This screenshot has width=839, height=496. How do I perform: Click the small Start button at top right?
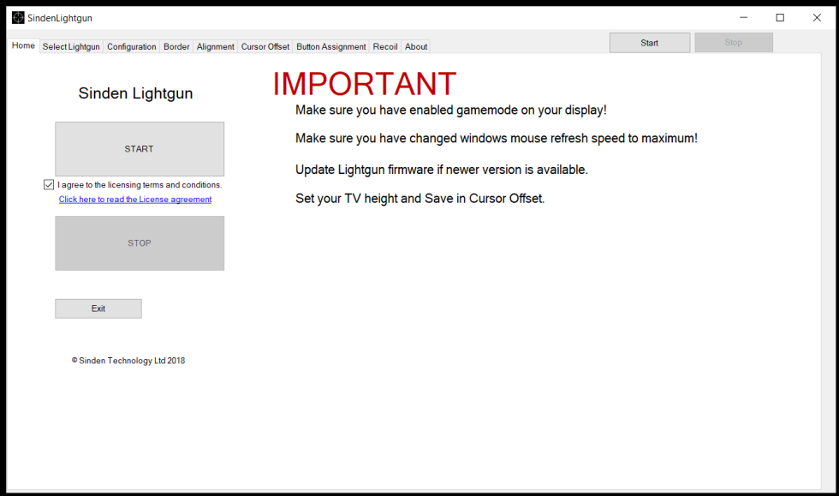tap(650, 43)
